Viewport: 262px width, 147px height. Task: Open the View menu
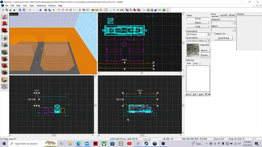click(x=25, y=6)
